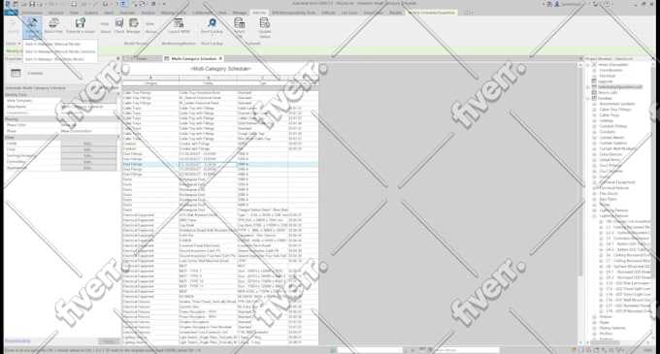The width and height of the screenshot is (660, 354).
Task: Click the External Tools ribbon button
Action: [x=32, y=27]
